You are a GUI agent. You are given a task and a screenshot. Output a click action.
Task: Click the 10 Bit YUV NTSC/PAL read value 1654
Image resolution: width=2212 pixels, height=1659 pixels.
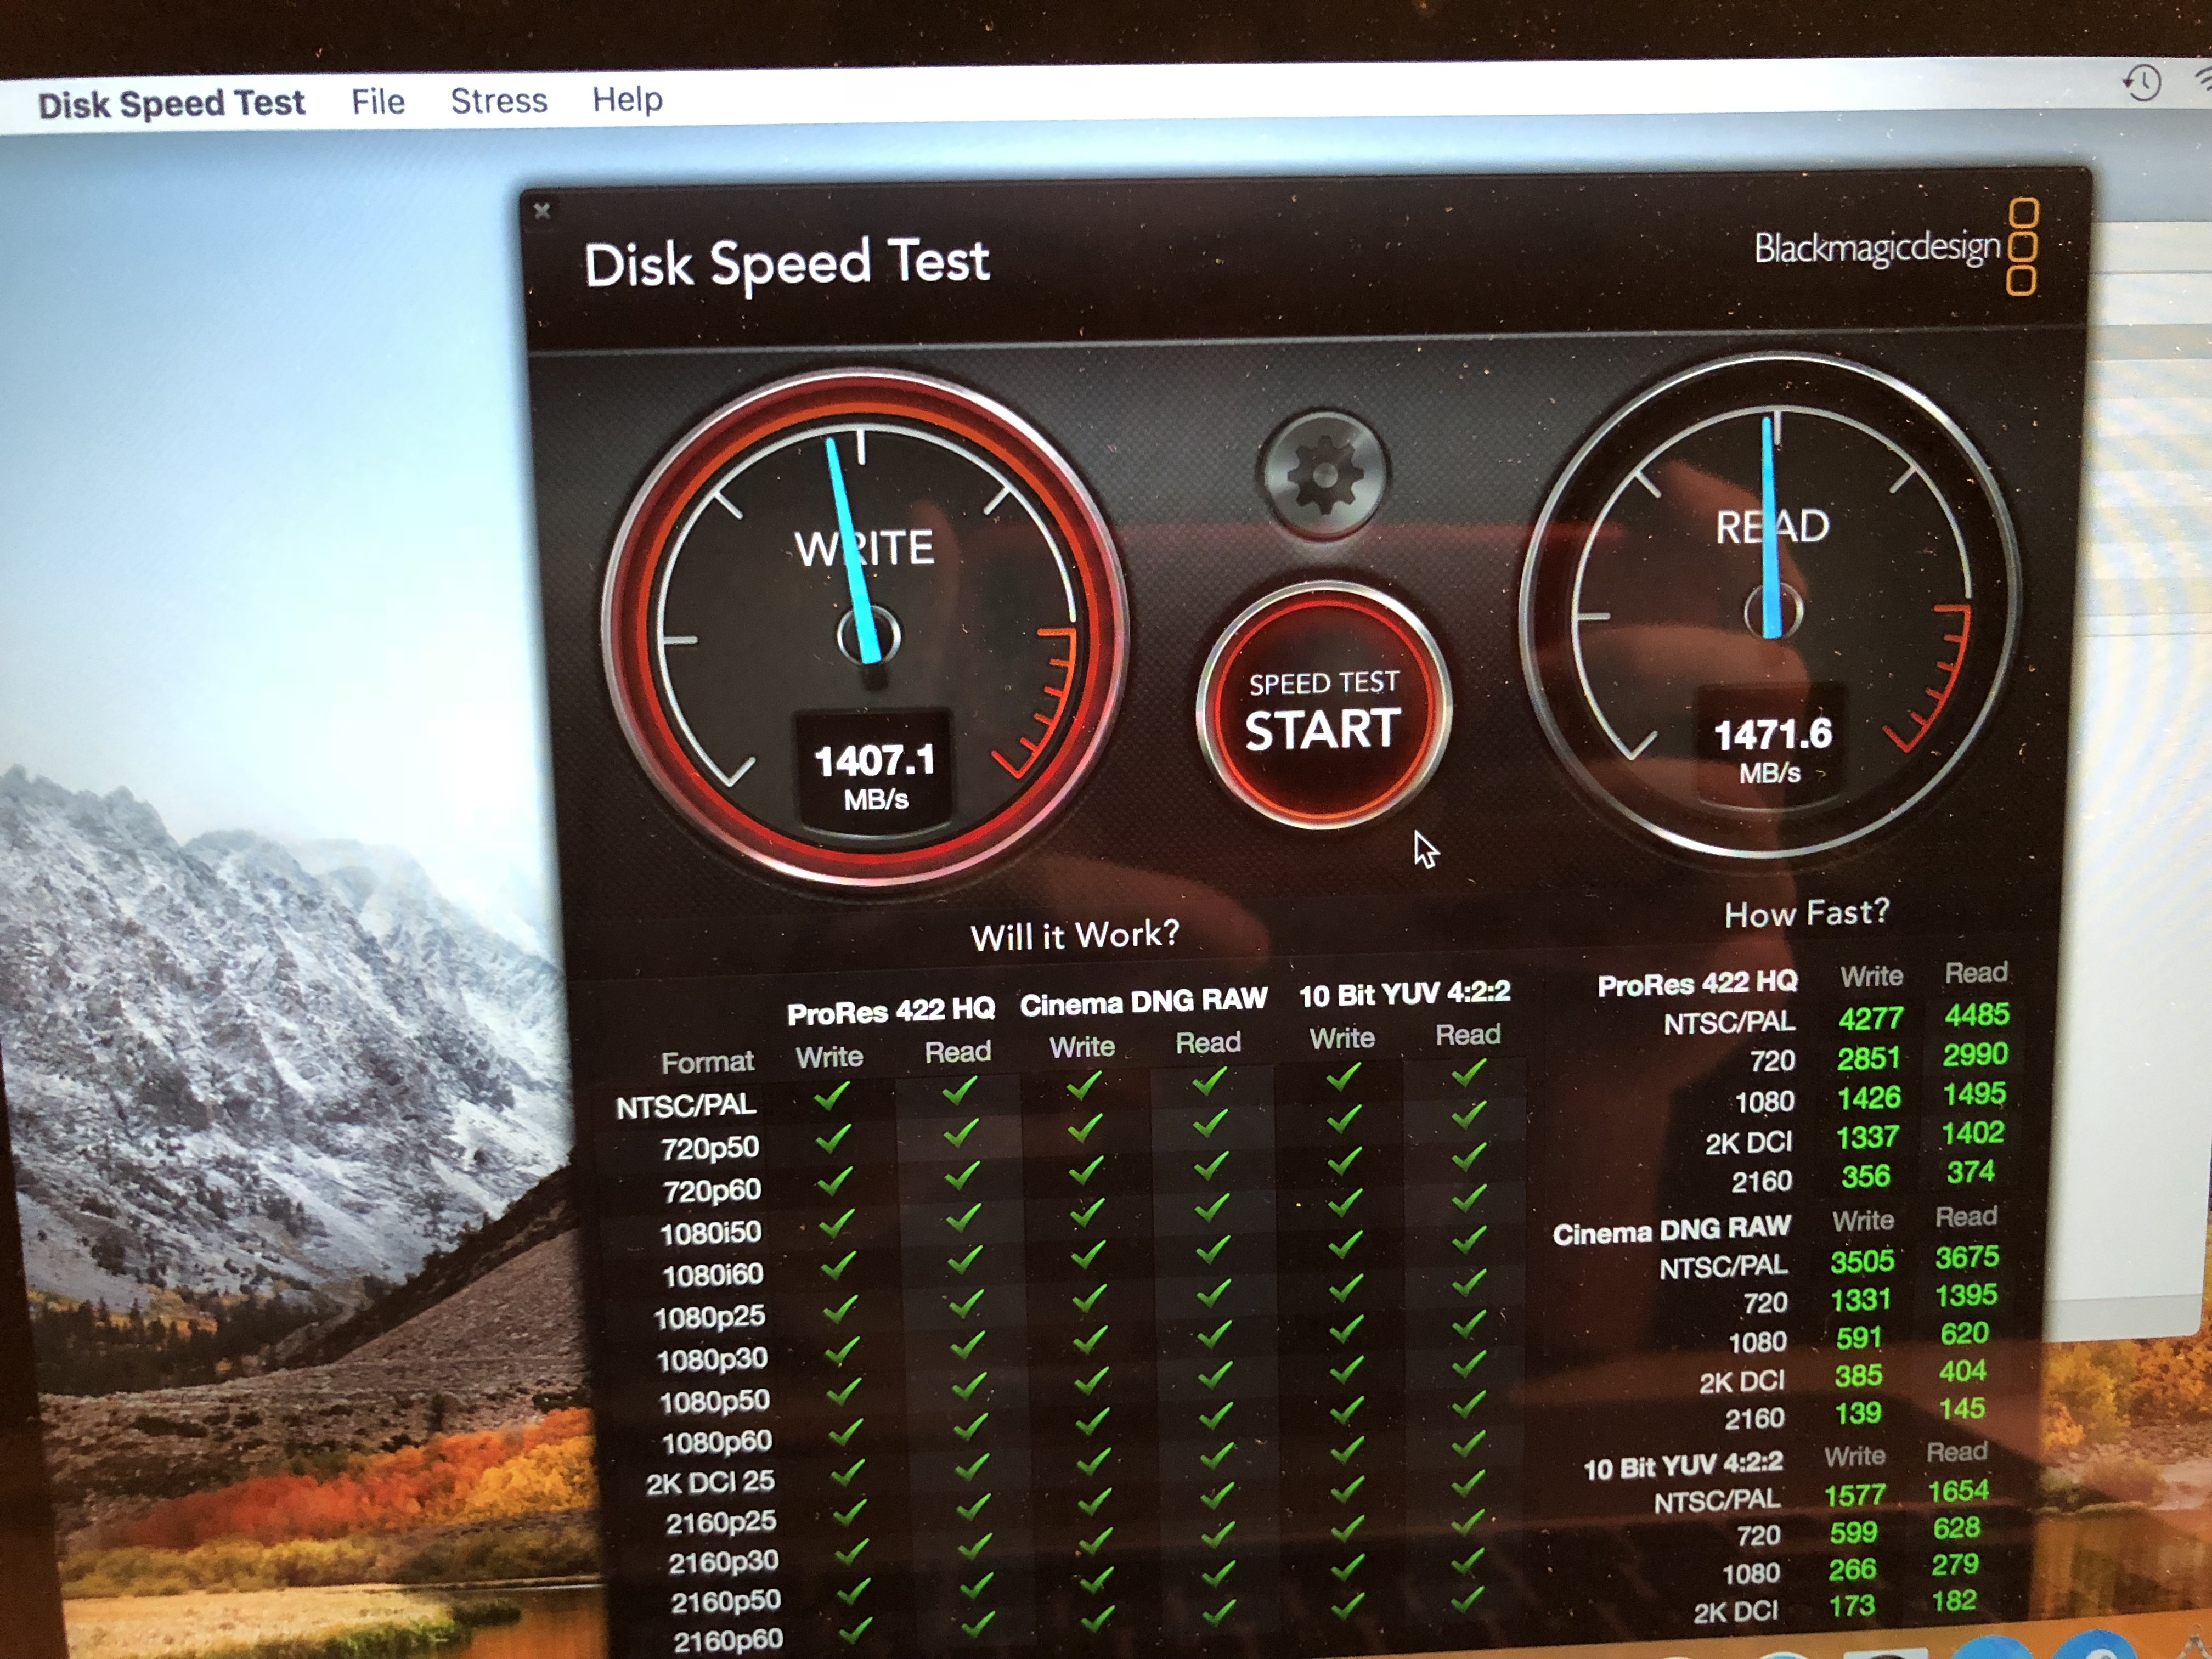point(1958,1491)
